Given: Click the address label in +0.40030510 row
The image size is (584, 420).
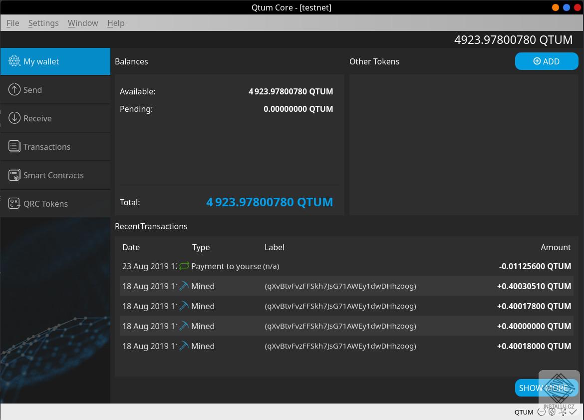Looking at the screenshot, I should click(340, 286).
